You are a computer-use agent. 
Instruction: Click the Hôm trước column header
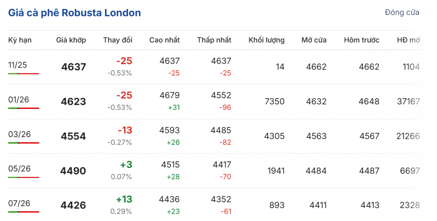[x=362, y=40]
